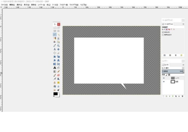Select the Pencil tool

click(58, 72)
